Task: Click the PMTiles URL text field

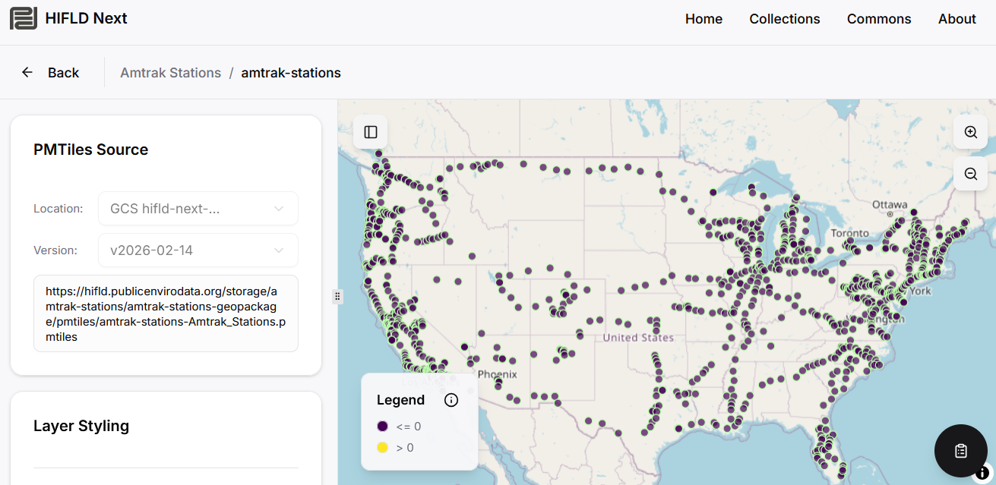Action: pos(166,313)
